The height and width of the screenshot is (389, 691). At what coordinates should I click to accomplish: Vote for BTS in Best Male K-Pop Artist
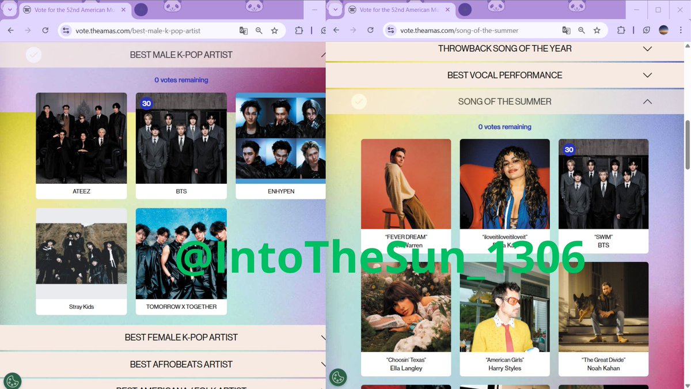(181, 146)
